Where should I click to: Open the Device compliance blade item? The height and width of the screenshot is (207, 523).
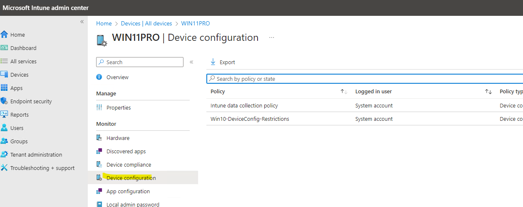[x=129, y=165]
